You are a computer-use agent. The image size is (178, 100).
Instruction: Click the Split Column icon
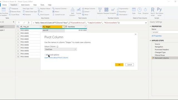[72, 10]
